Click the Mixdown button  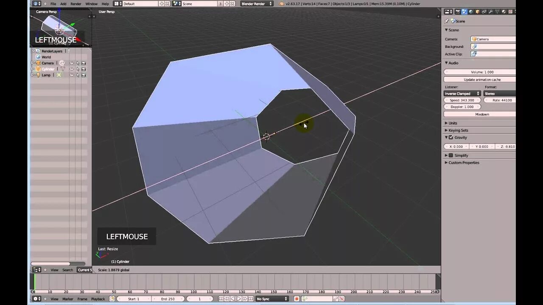point(480,114)
